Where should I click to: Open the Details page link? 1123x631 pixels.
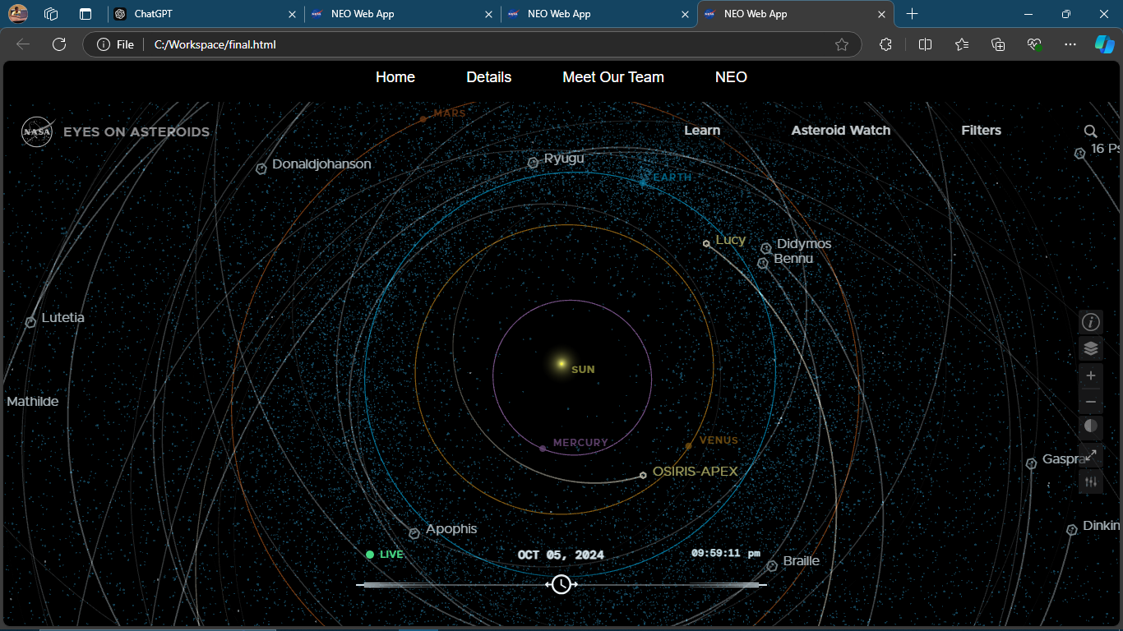489,77
